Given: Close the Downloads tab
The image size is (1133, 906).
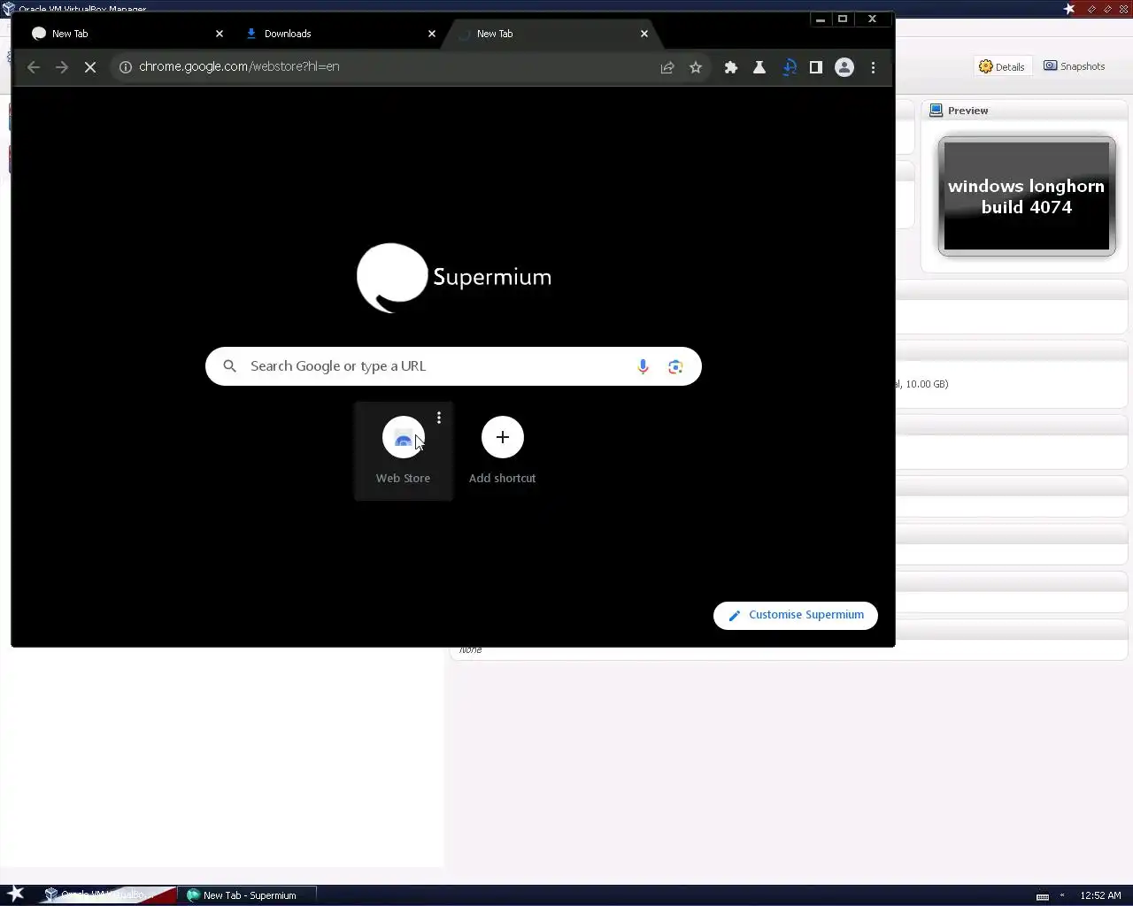Looking at the screenshot, I should point(432,34).
